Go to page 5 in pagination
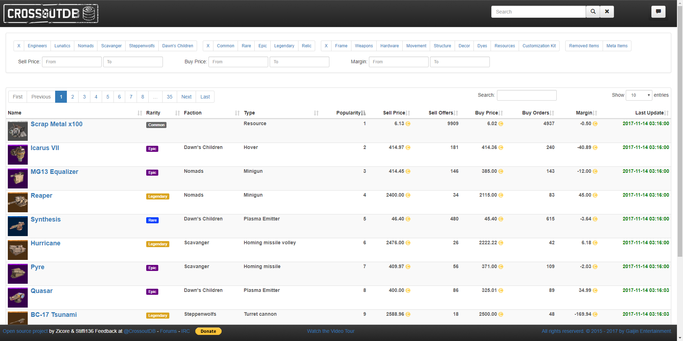 (x=108, y=97)
